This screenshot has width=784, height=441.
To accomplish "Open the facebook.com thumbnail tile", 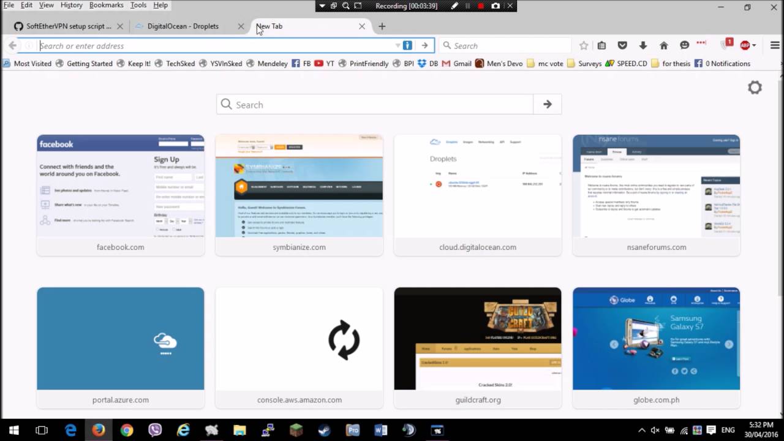I will coord(120,195).
